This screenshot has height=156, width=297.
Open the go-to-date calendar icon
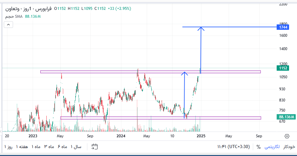click(95, 146)
